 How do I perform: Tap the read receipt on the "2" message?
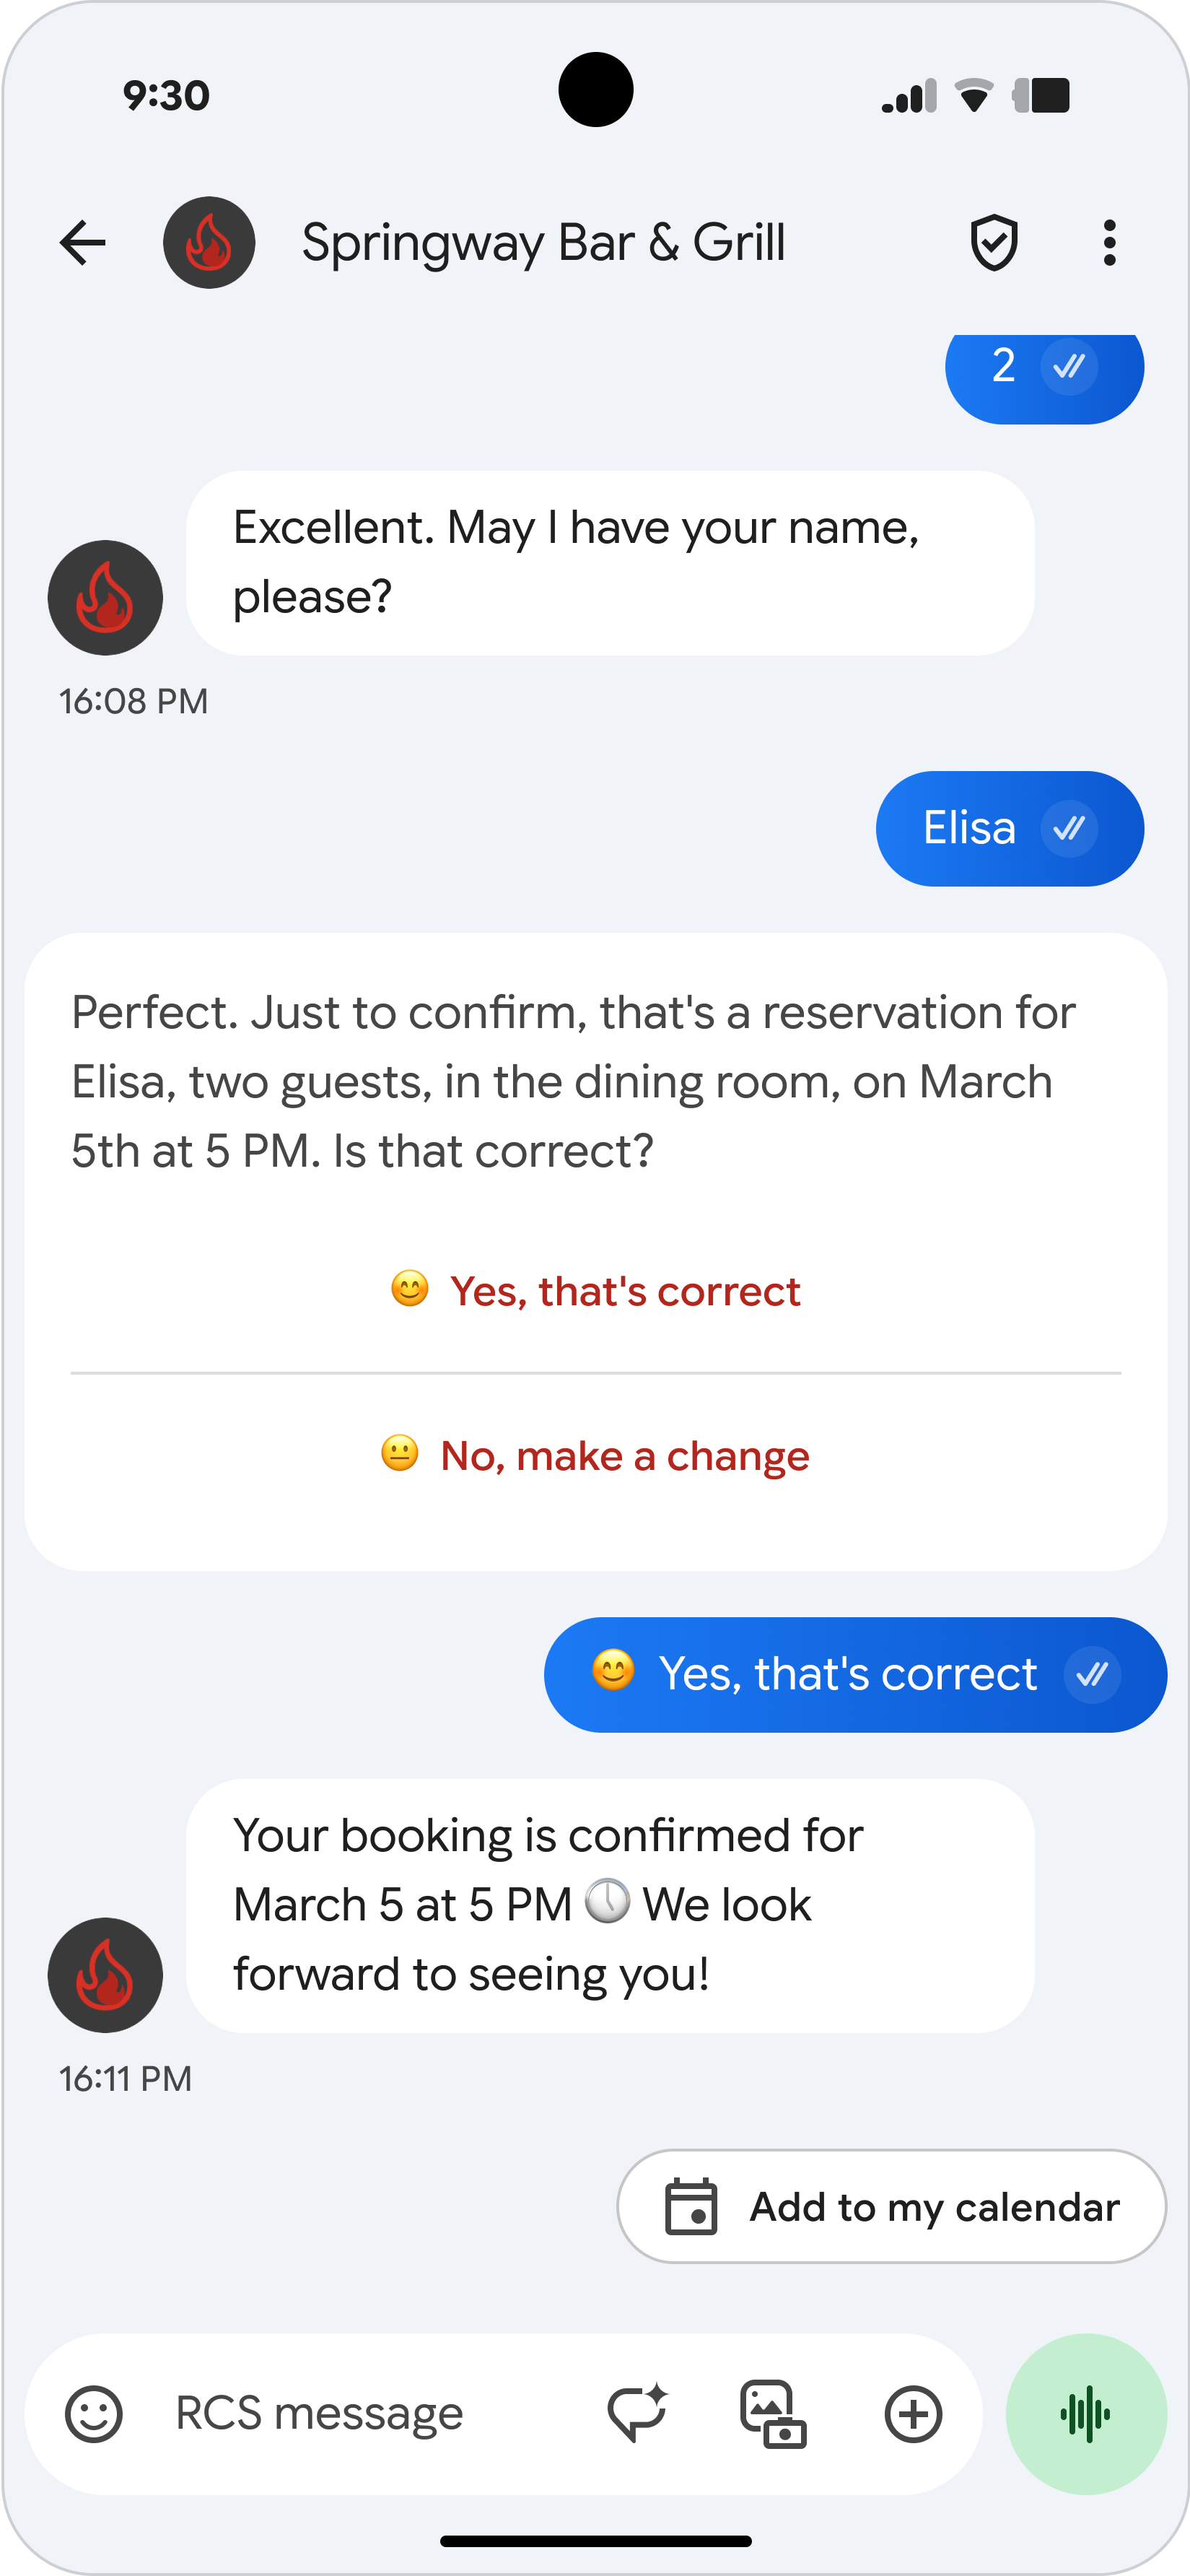(1069, 366)
